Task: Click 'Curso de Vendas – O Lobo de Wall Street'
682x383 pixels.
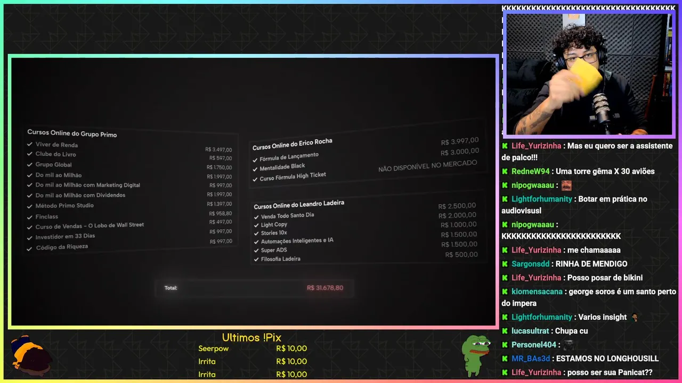Action: (90, 226)
